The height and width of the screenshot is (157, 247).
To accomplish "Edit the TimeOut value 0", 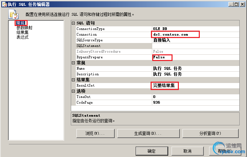I will pyautogui.click(x=195, y=97).
